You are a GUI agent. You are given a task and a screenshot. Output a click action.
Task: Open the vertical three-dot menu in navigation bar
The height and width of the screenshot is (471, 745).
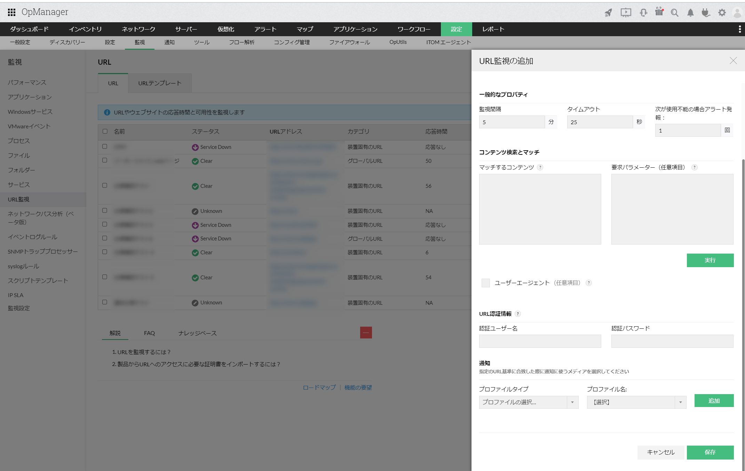(739, 29)
